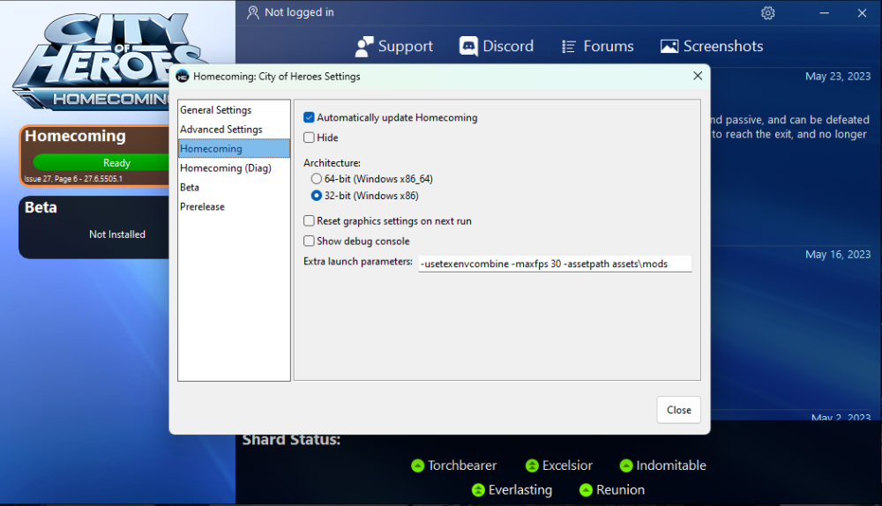Click the user account icon
Screen dimensions: 882x506
[253, 13]
